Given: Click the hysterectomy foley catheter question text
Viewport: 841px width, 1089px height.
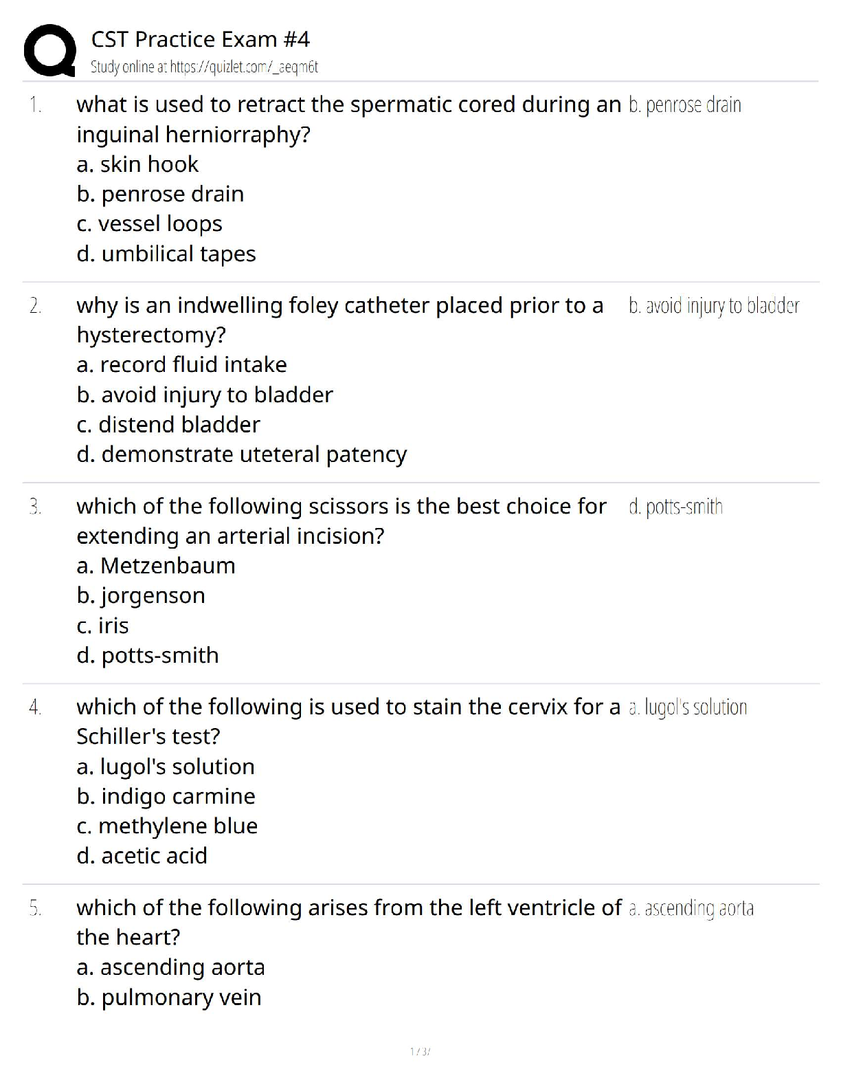Looking at the screenshot, I should tap(339, 320).
